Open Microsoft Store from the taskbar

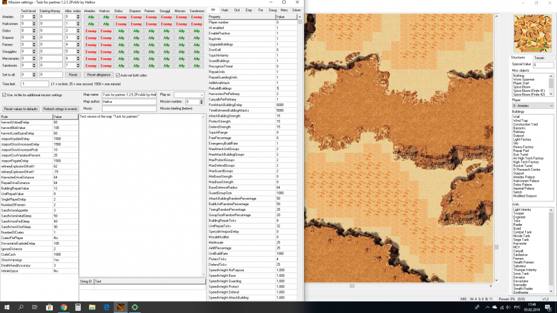(50, 307)
